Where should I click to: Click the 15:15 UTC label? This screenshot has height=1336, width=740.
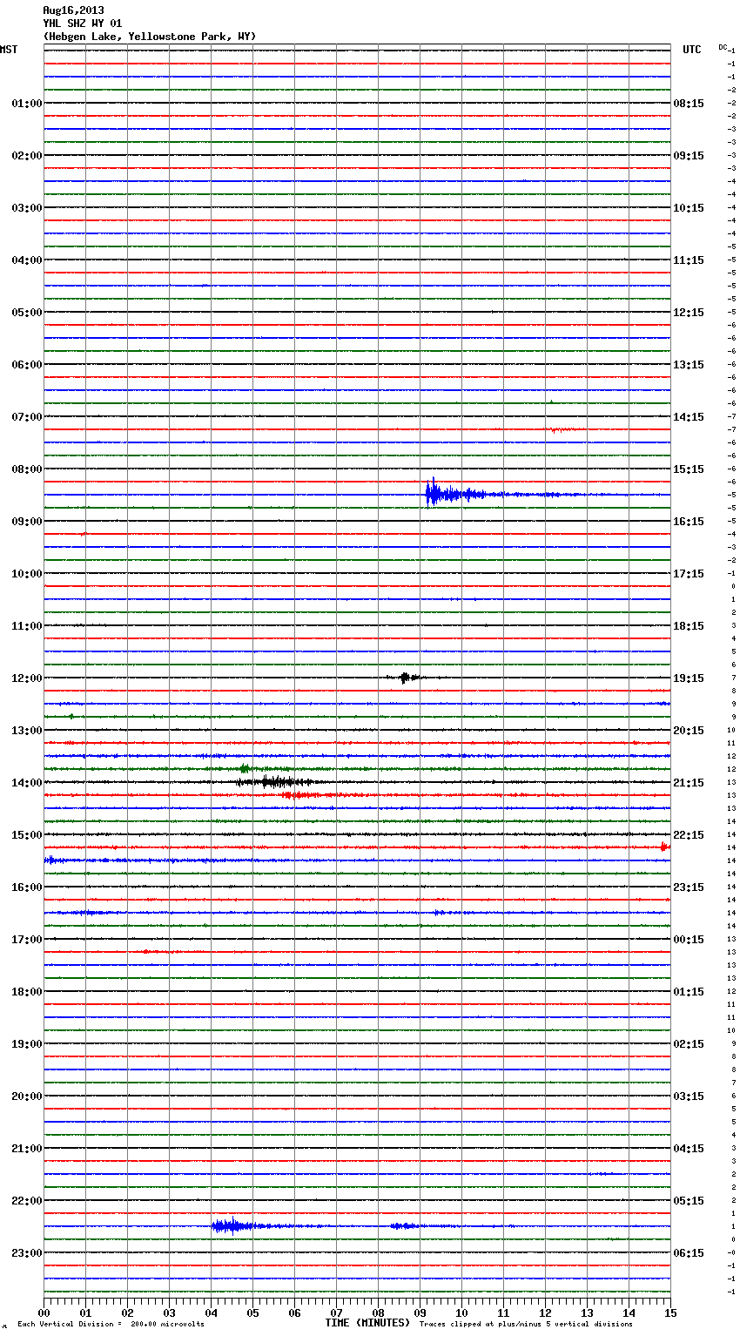[689, 469]
